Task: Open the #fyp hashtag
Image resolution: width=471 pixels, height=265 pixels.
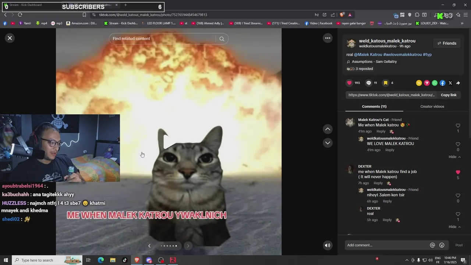Action: pyautogui.click(x=427, y=54)
